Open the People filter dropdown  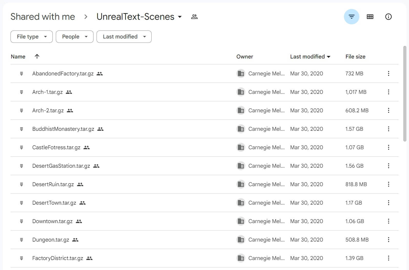pyautogui.click(x=75, y=37)
